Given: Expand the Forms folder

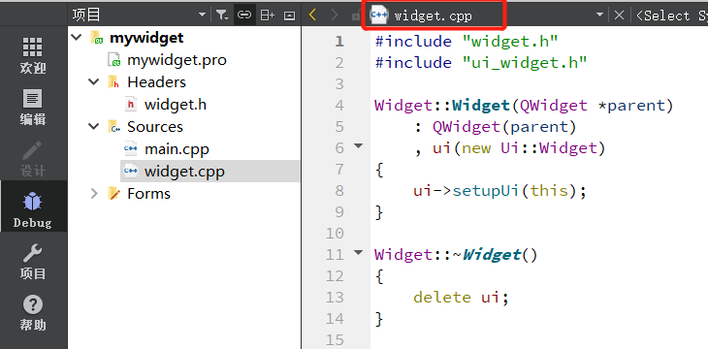Looking at the screenshot, I should pos(94,194).
